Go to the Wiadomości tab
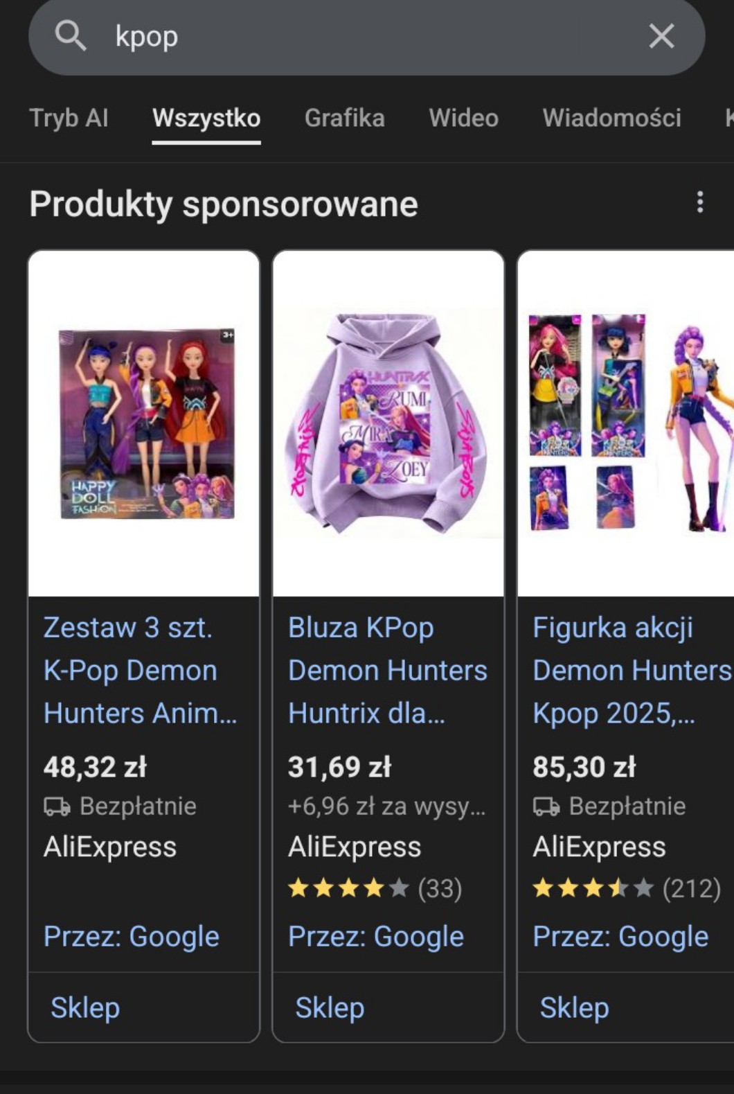 pos(611,118)
